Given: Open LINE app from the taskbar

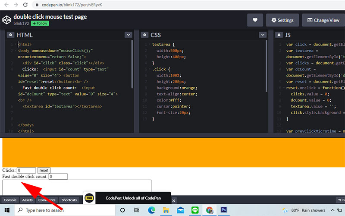Looking at the screenshot, I should click(x=195, y=210).
